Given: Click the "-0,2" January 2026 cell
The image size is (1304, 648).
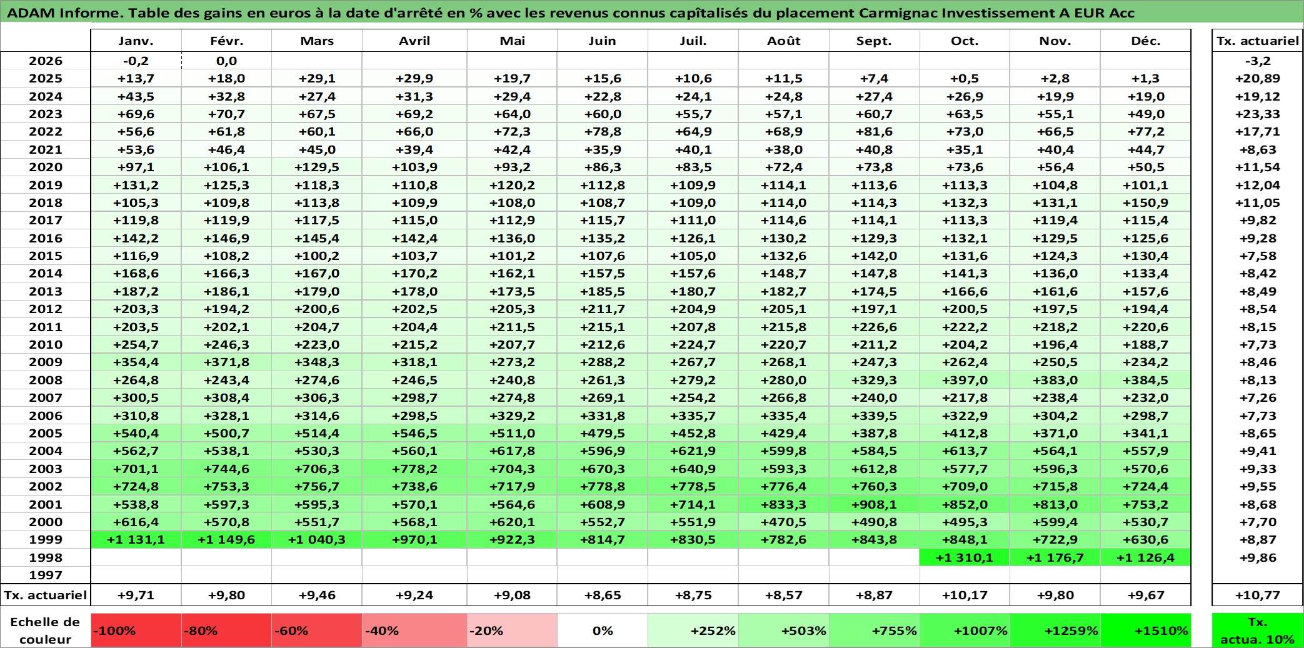Looking at the screenshot, I should (136, 61).
